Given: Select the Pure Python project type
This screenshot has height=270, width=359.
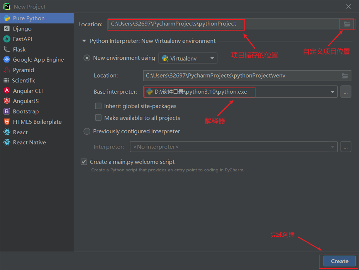Looking at the screenshot, I should pyautogui.click(x=37, y=18).
